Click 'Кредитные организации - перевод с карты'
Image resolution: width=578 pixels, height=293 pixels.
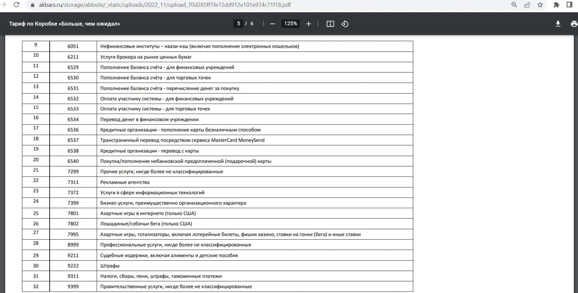tap(149, 151)
